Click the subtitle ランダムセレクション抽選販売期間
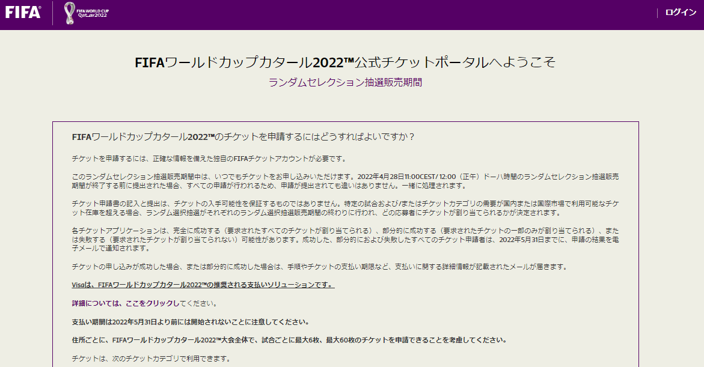 (345, 82)
